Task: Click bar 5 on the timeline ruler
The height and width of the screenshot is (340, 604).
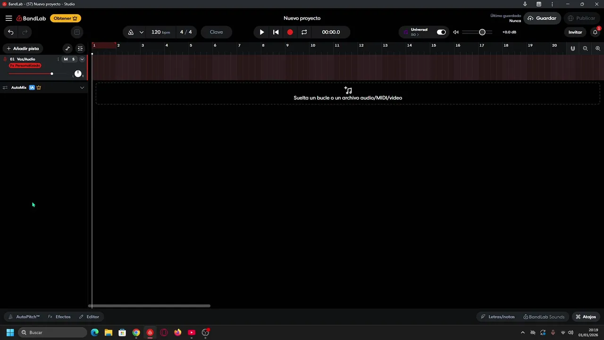Action: 191,45
